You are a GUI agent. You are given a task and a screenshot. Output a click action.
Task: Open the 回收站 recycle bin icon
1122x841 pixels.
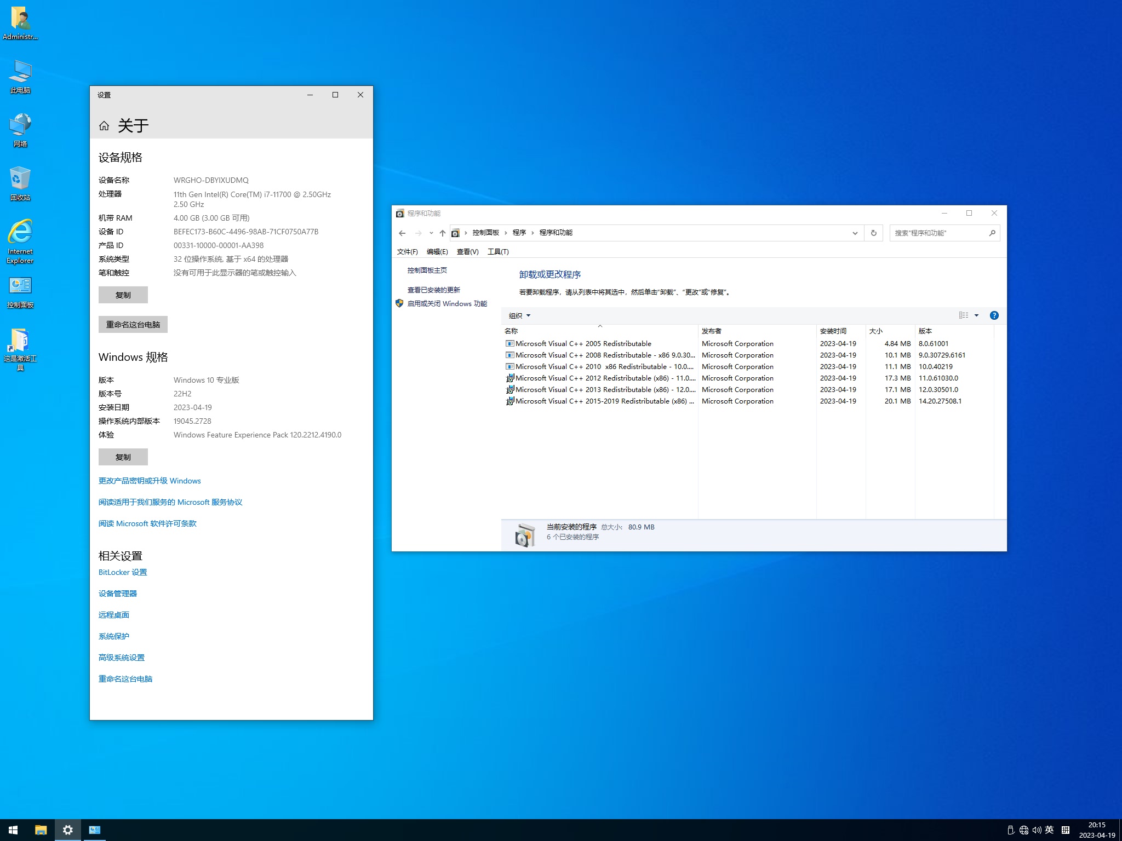tap(20, 184)
